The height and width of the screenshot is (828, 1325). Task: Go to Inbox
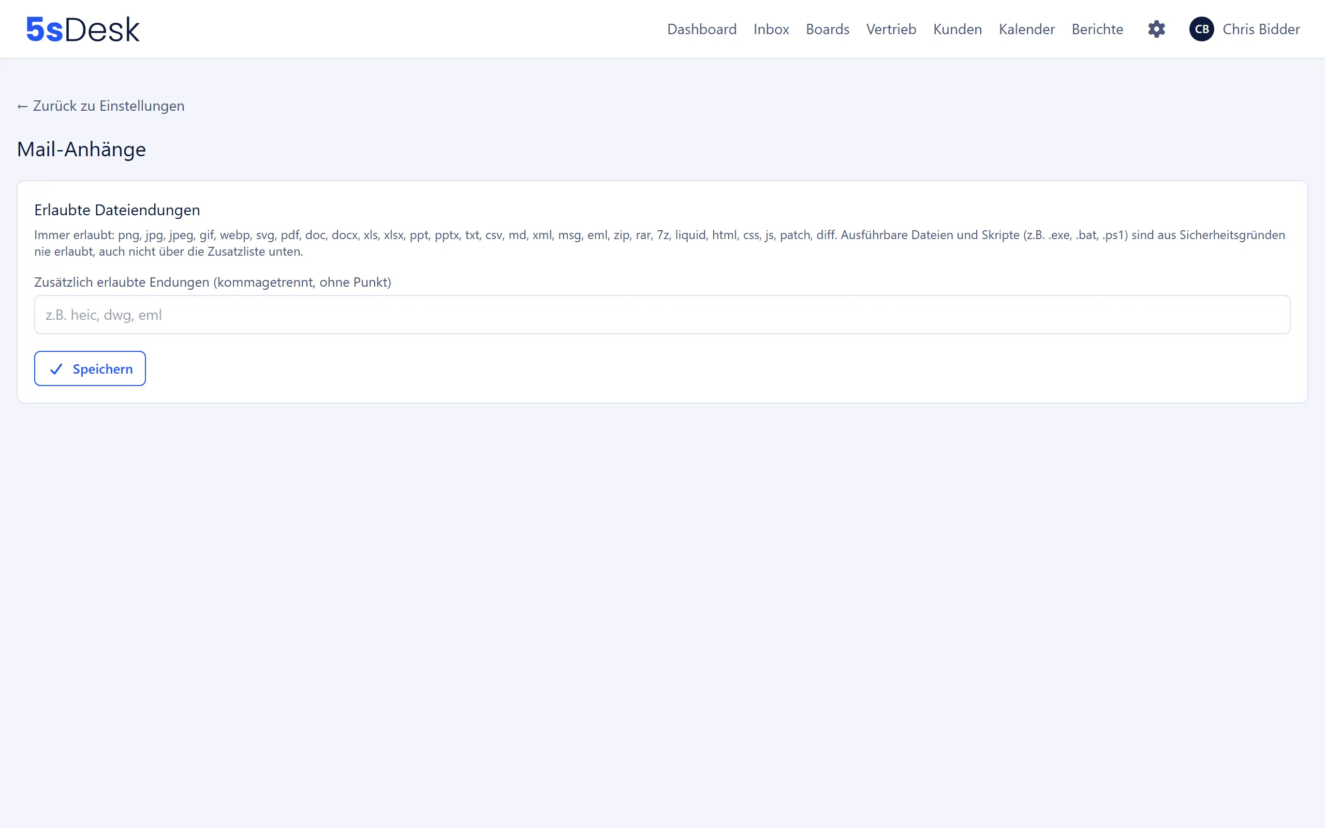(771, 29)
